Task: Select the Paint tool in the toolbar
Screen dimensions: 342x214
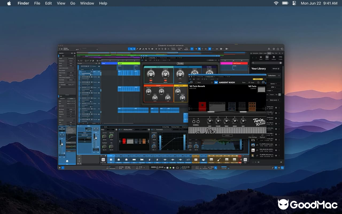Action: pyautogui.click(x=143, y=49)
